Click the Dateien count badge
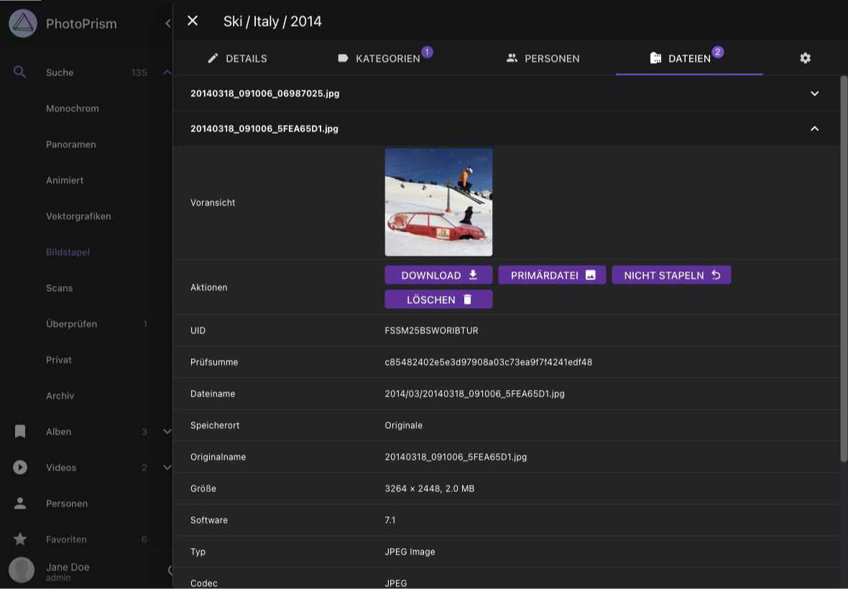Image resolution: width=848 pixels, height=589 pixels. pos(718,52)
